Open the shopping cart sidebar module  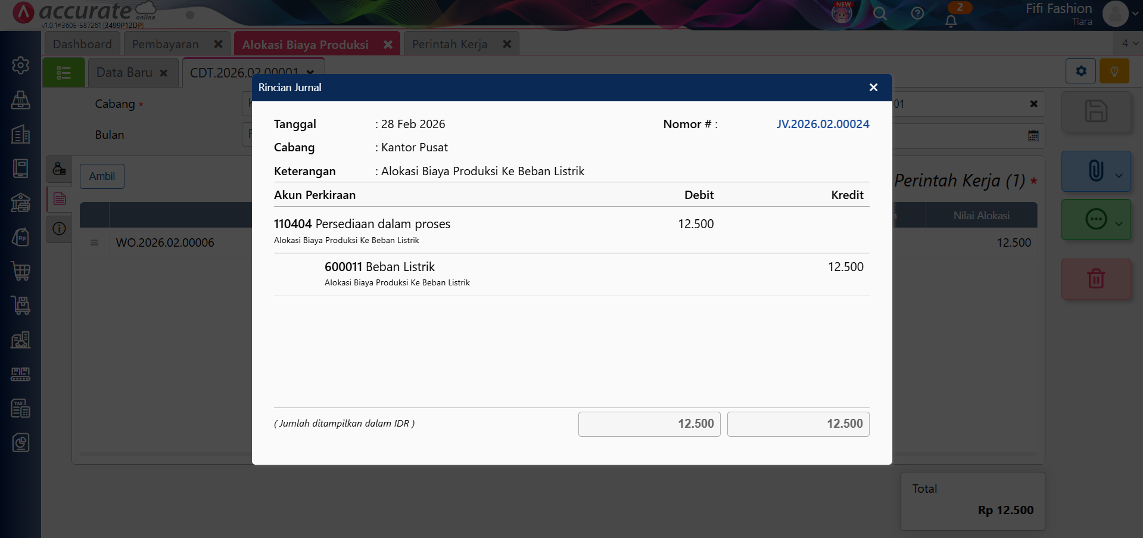point(21,271)
